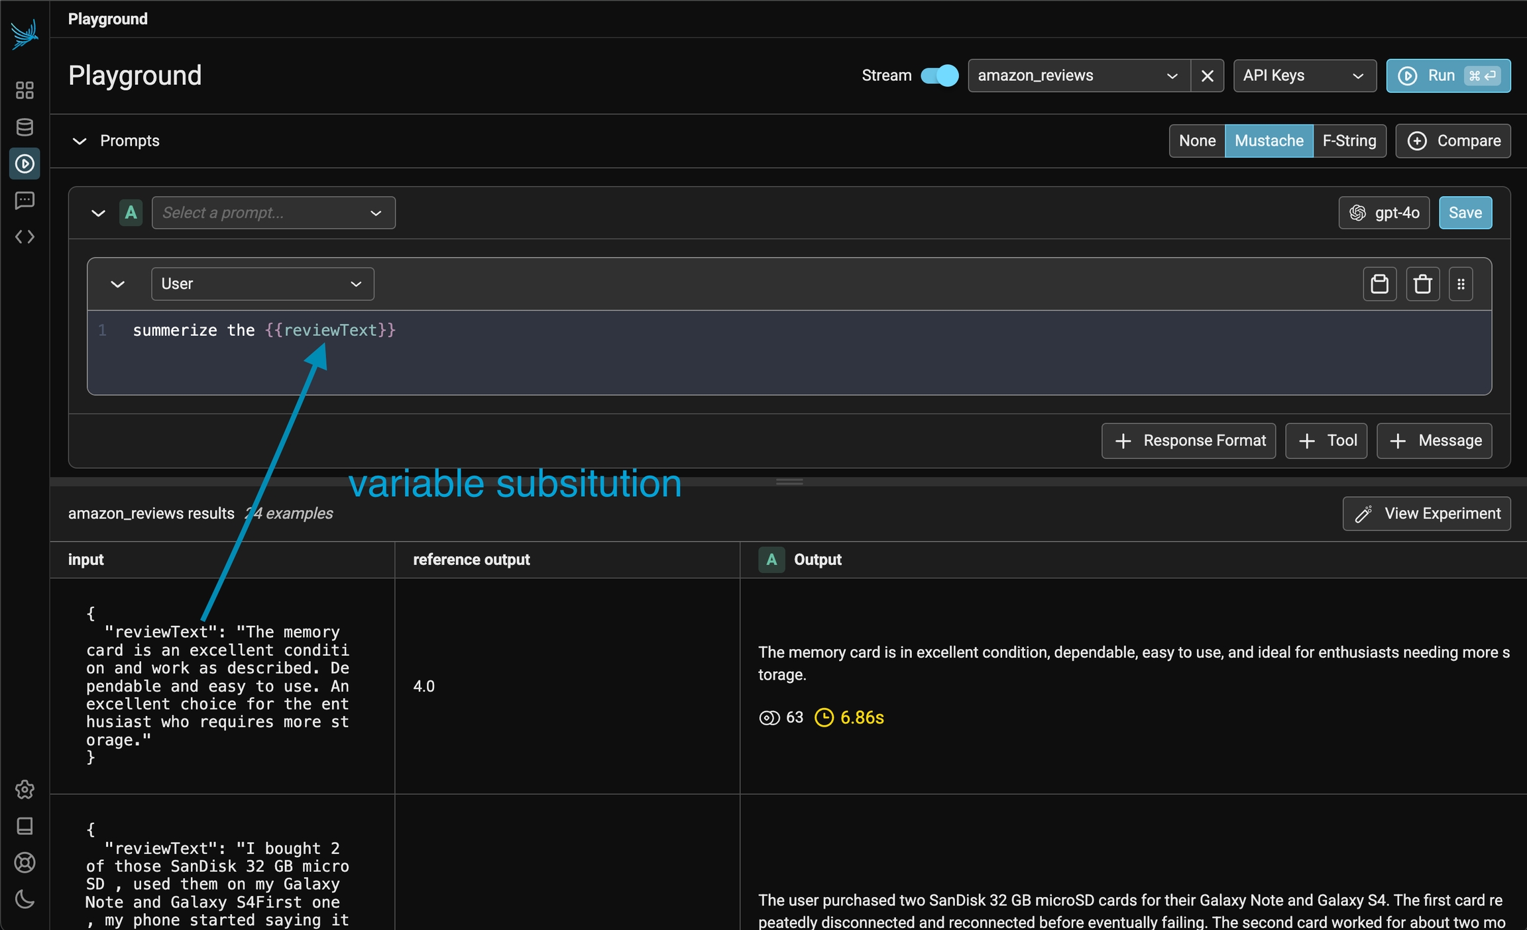
Task: Click the APIs code brackets icon
Action: tap(25, 236)
